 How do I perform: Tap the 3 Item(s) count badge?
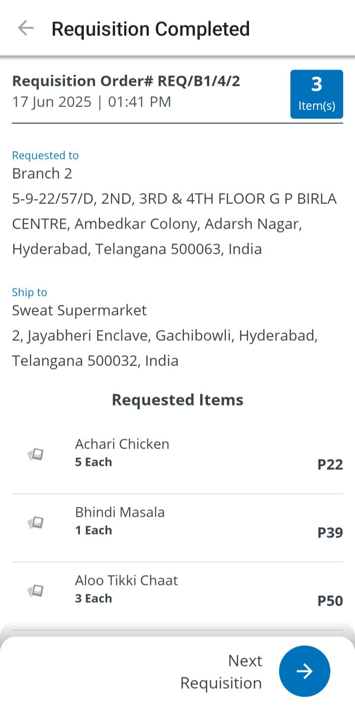tap(317, 94)
